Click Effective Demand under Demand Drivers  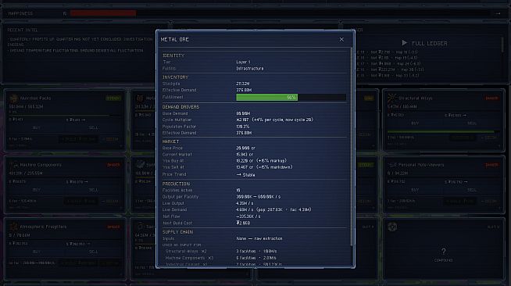pos(179,133)
